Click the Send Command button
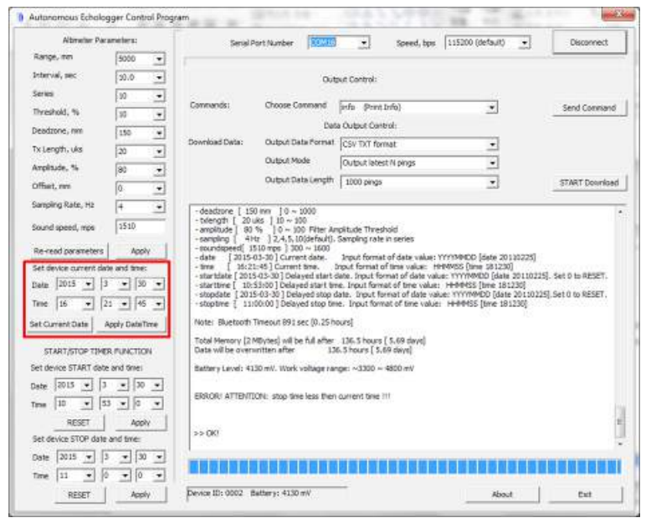This screenshot has width=646, height=523. click(588, 108)
